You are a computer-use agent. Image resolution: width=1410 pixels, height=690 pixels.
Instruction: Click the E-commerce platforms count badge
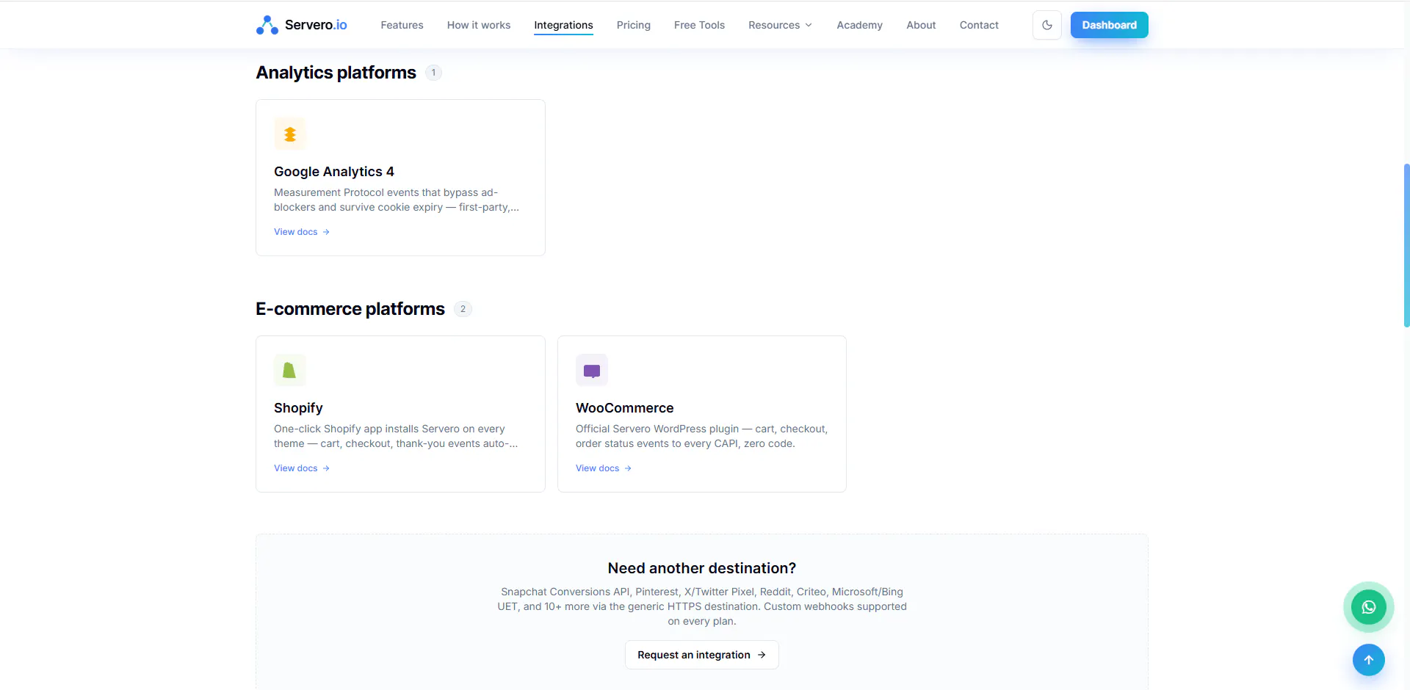pyautogui.click(x=463, y=309)
